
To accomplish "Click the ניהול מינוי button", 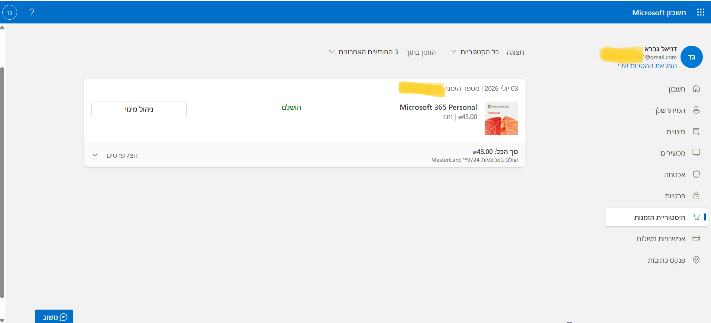I will click(x=139, y=109).
